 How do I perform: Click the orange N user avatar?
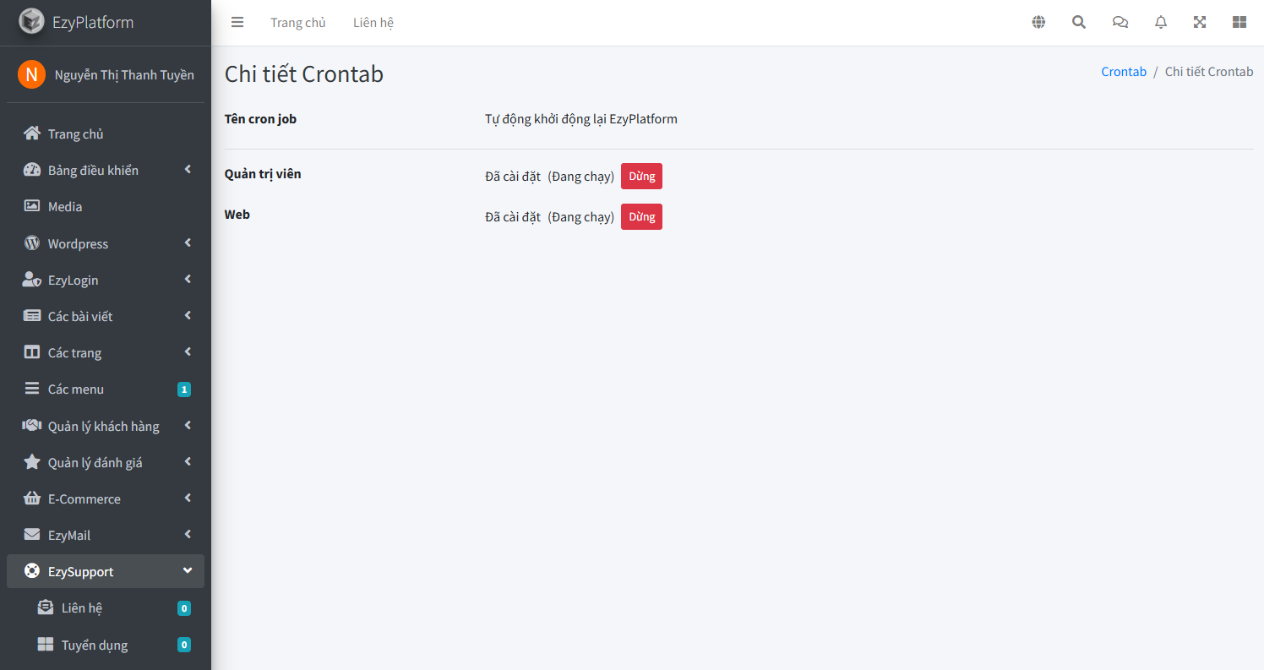coord(31,74)
